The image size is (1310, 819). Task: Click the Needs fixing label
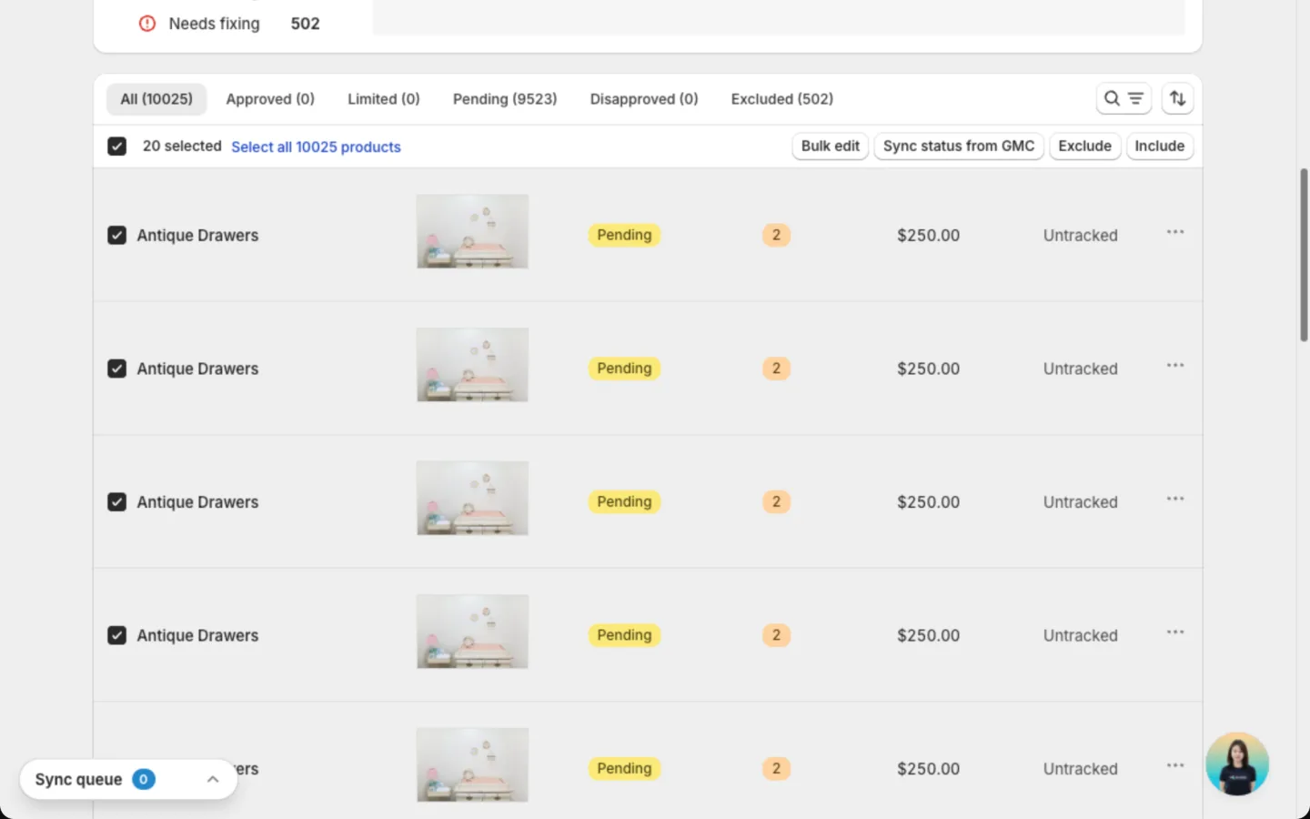pyautogui.click(x=214, y=24)
